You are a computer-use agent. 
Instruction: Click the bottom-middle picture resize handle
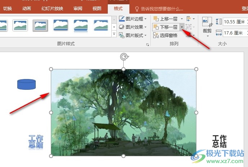(x=124, y=156)
